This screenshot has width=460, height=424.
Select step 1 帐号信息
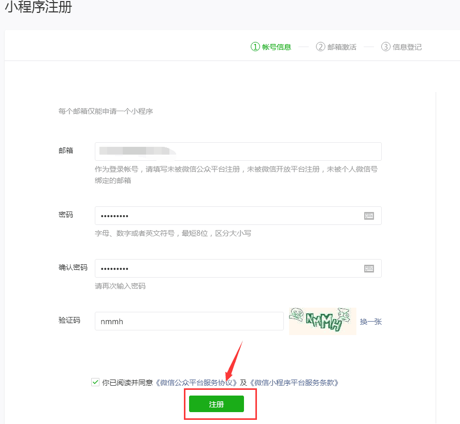270,47
